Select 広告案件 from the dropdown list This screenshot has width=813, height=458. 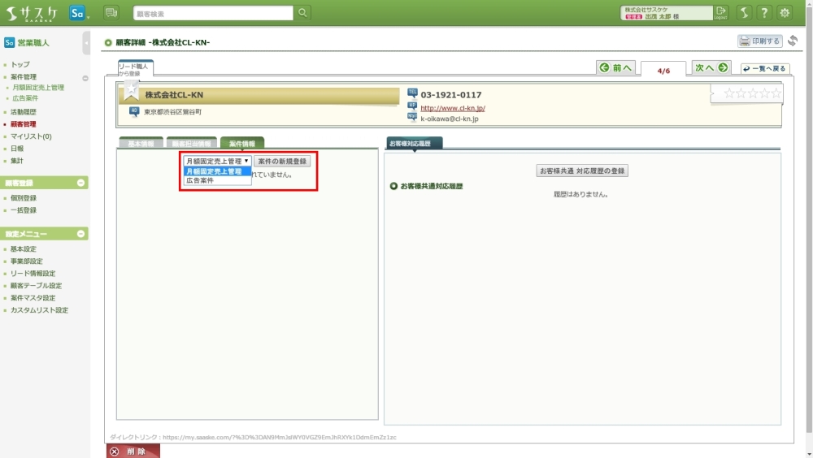coord(200,180)
